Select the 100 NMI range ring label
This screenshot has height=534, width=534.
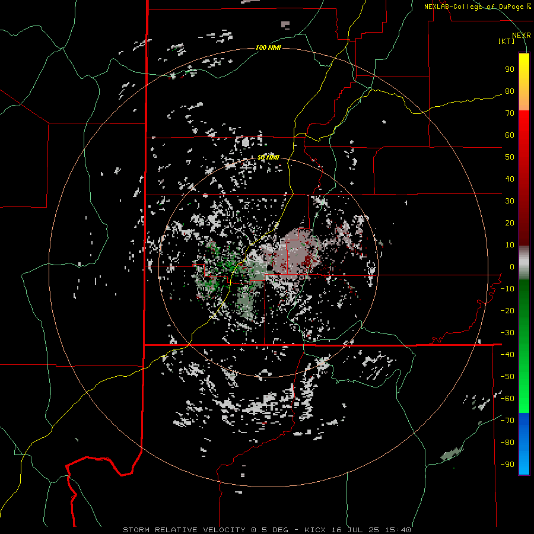pos(268,47)
